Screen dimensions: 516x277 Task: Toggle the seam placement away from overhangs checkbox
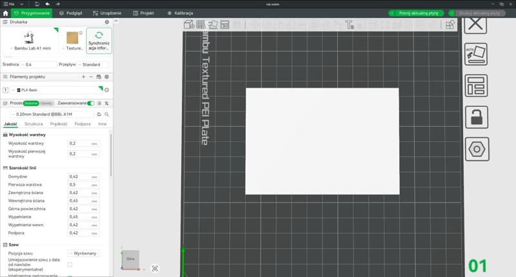70,265
